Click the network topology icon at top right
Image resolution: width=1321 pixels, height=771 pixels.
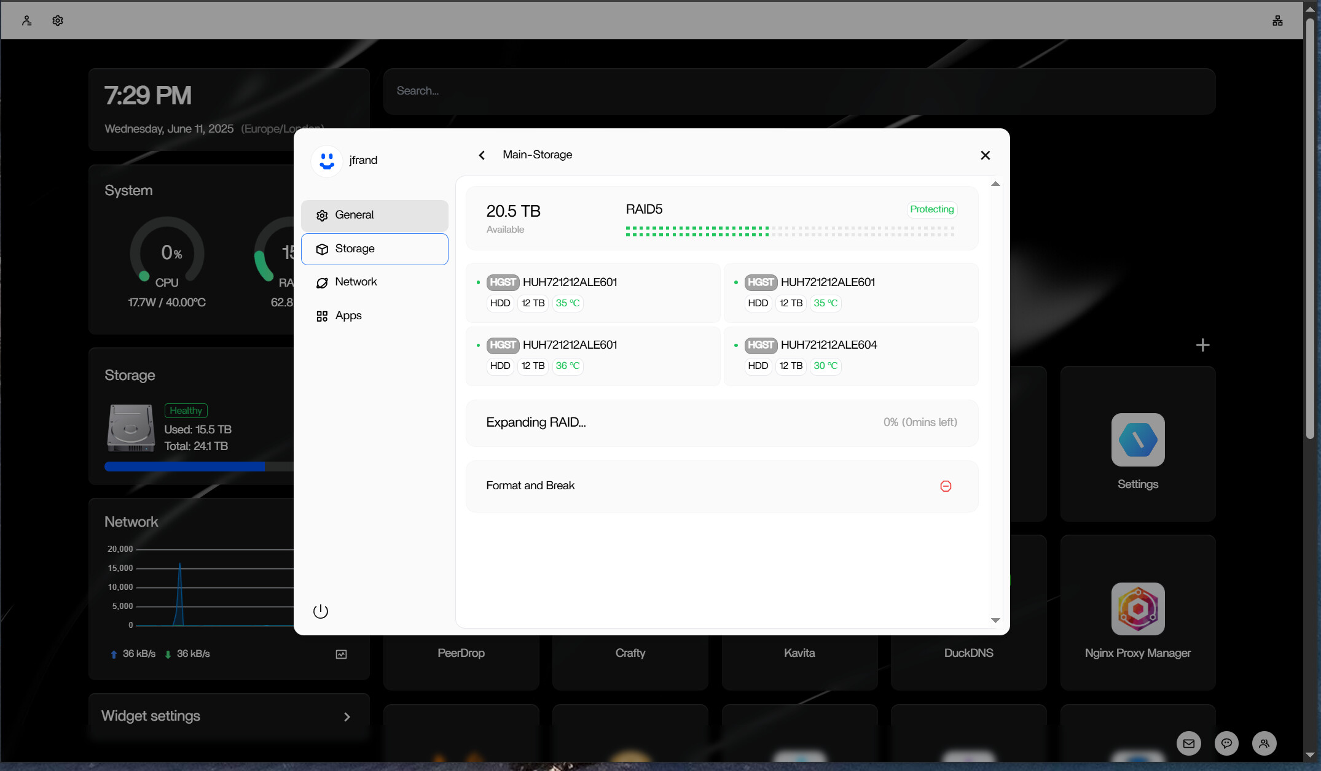[x=1277, y=20]
